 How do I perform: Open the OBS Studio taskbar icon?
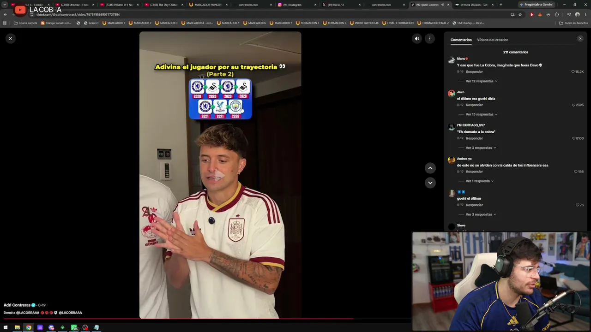[x=85, y=328]
